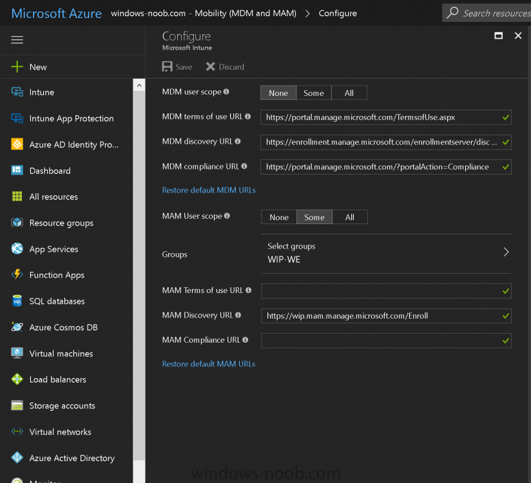Screen dimensions: 531x483
Task: Click MDM terms of use URL field
Action: (386, 117)
